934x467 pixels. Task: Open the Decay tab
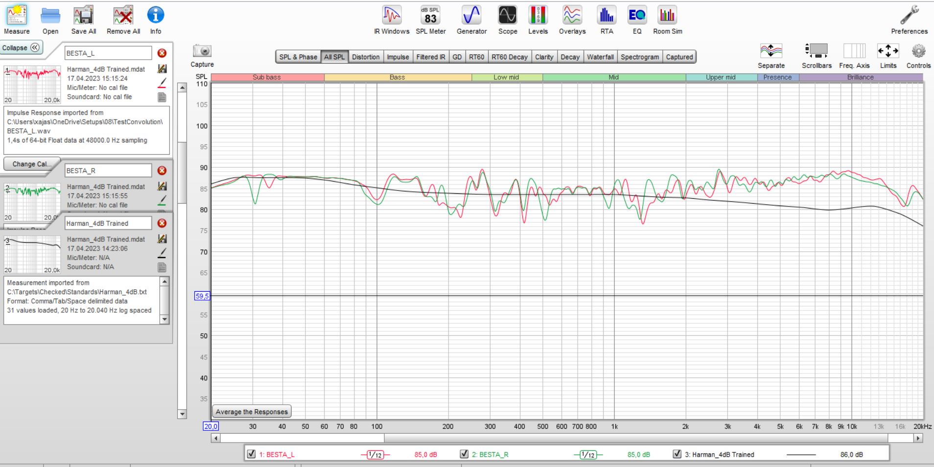(x=570, y=57)
